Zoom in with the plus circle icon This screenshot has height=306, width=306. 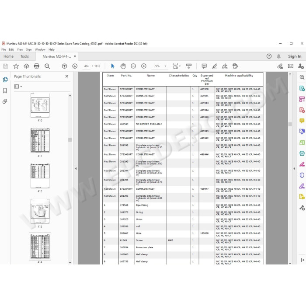click(x=144, y=66)
